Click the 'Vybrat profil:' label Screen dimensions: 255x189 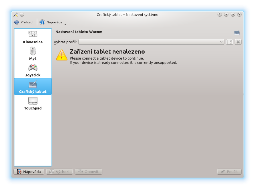[x=65, y=42]
